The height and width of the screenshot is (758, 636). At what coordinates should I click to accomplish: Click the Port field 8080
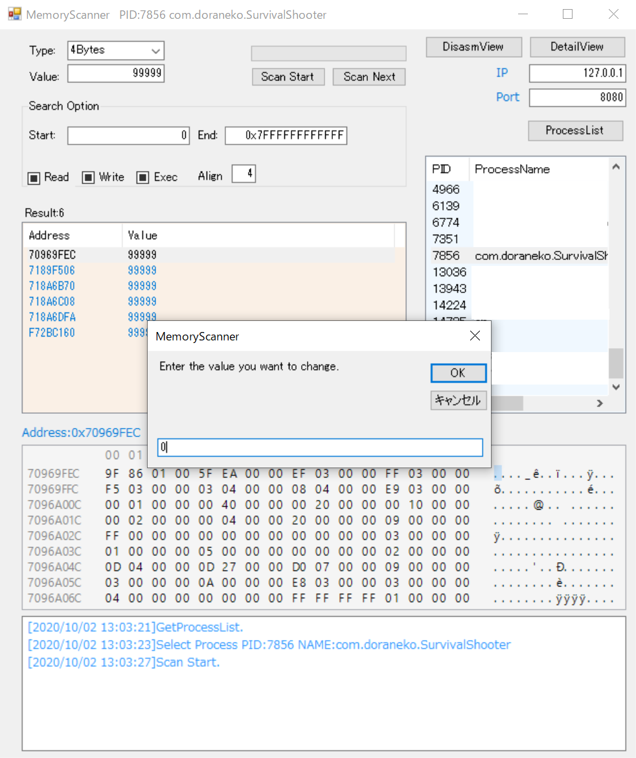coord(577,98)
